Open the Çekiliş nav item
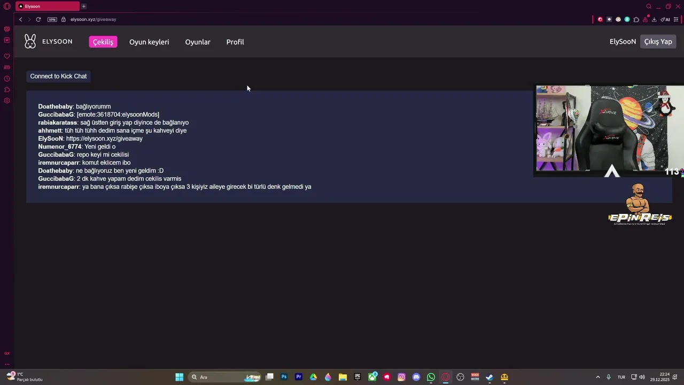This screenshot has height=385, width=684. pos(103,42)
